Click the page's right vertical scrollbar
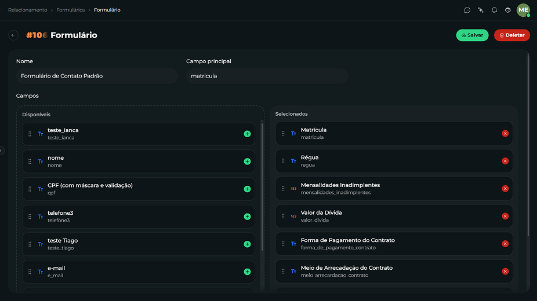The image size is (537, 301). [x=528, y=144]
